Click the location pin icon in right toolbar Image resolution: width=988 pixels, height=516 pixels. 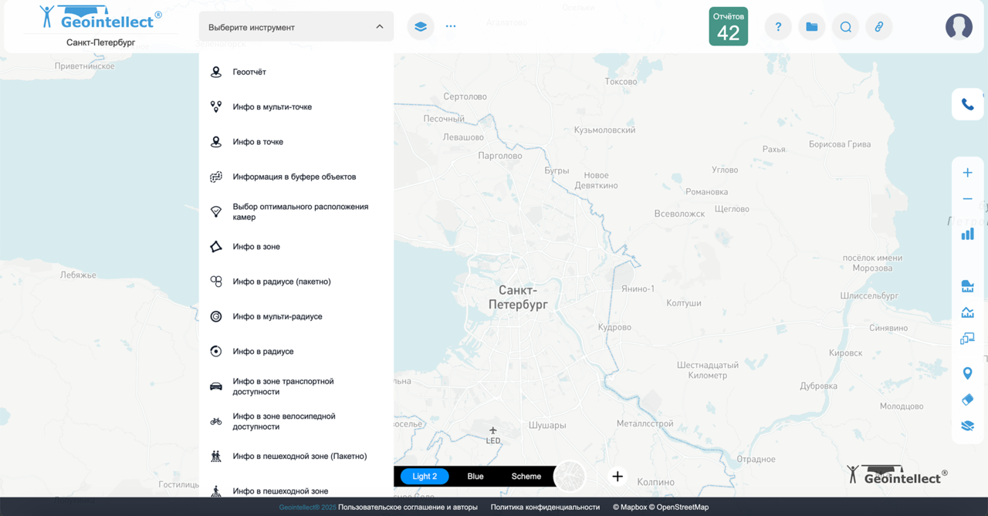[x=967, y=373]
